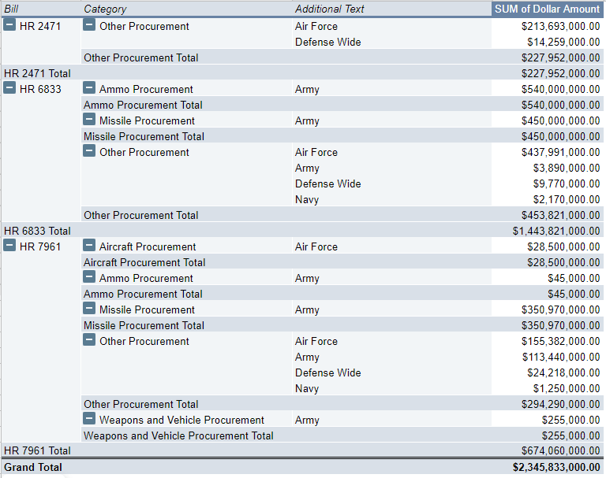Click the $24,218,000.00 Defense Wide cell

pyautogui.click(x=548, y=372)
